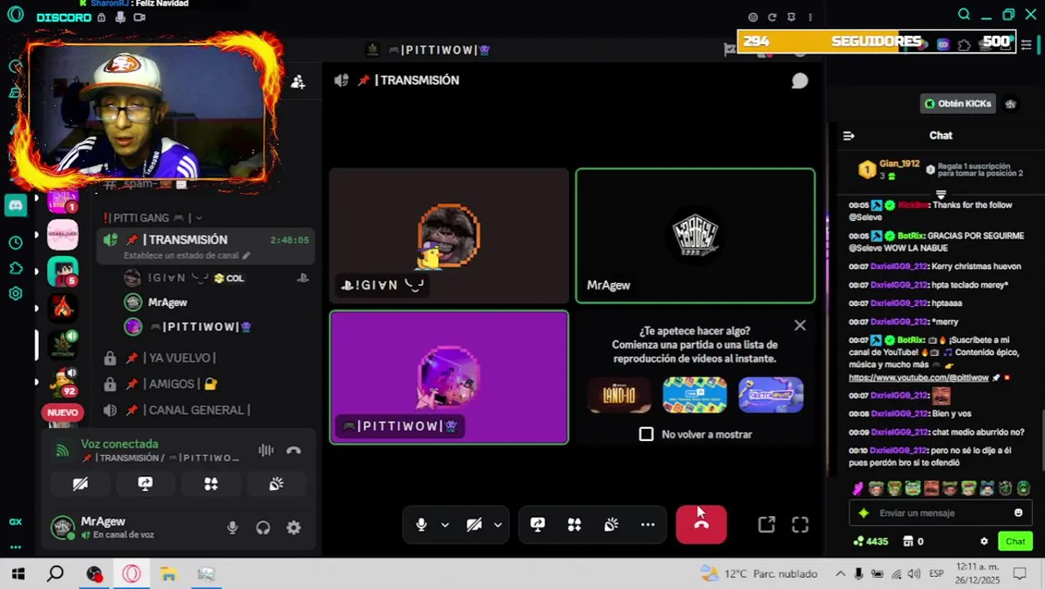The height and width of the screenshot is (589, 1045).
Task: Open the MrAgew video tile
Action: pyautogui.click(x=695, y=236)
